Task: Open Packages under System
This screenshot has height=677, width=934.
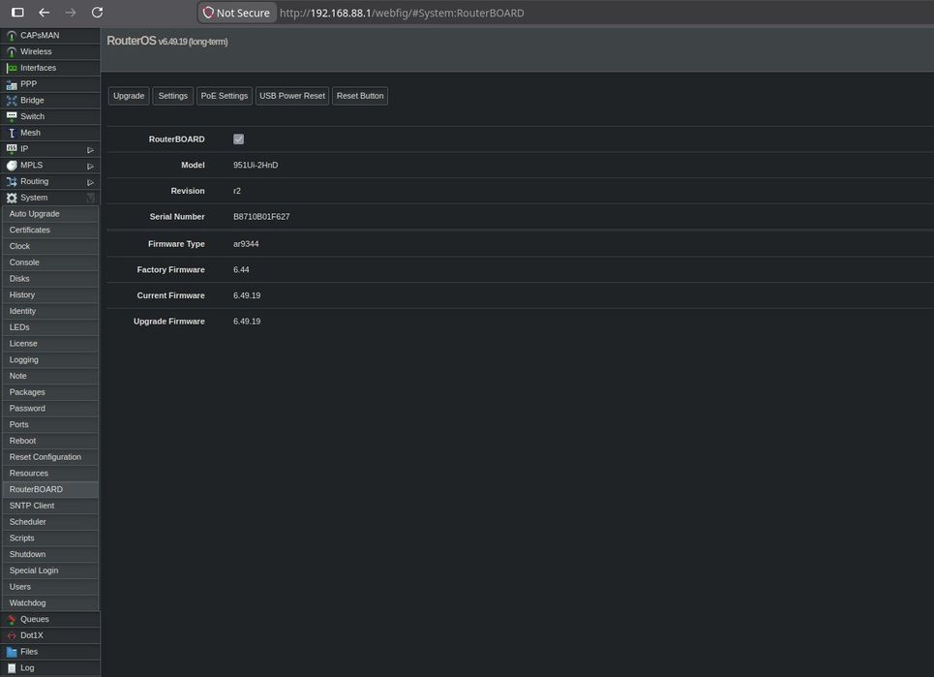Action: pyautogui.click(x=50, y=392)
